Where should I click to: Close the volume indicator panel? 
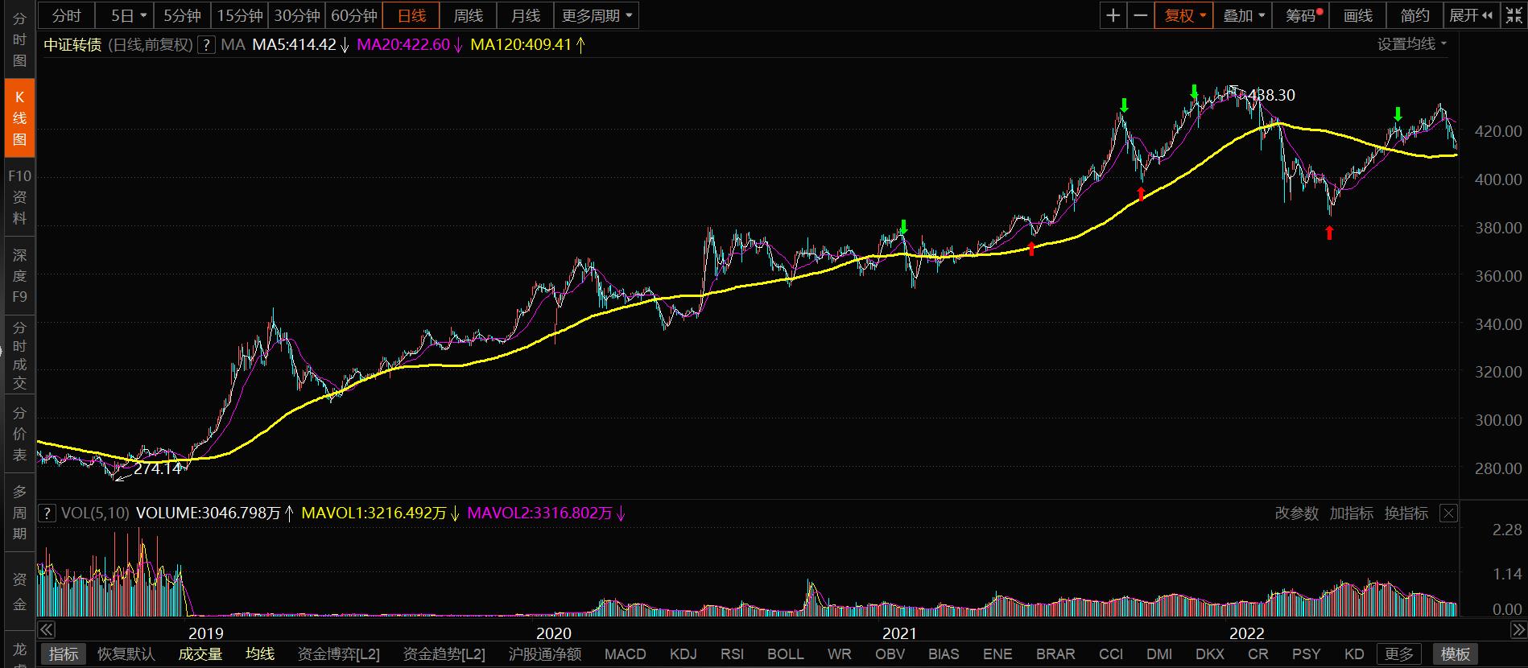(1448, 513)
